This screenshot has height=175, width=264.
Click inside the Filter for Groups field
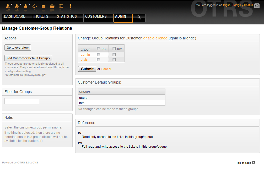(22, 101)
